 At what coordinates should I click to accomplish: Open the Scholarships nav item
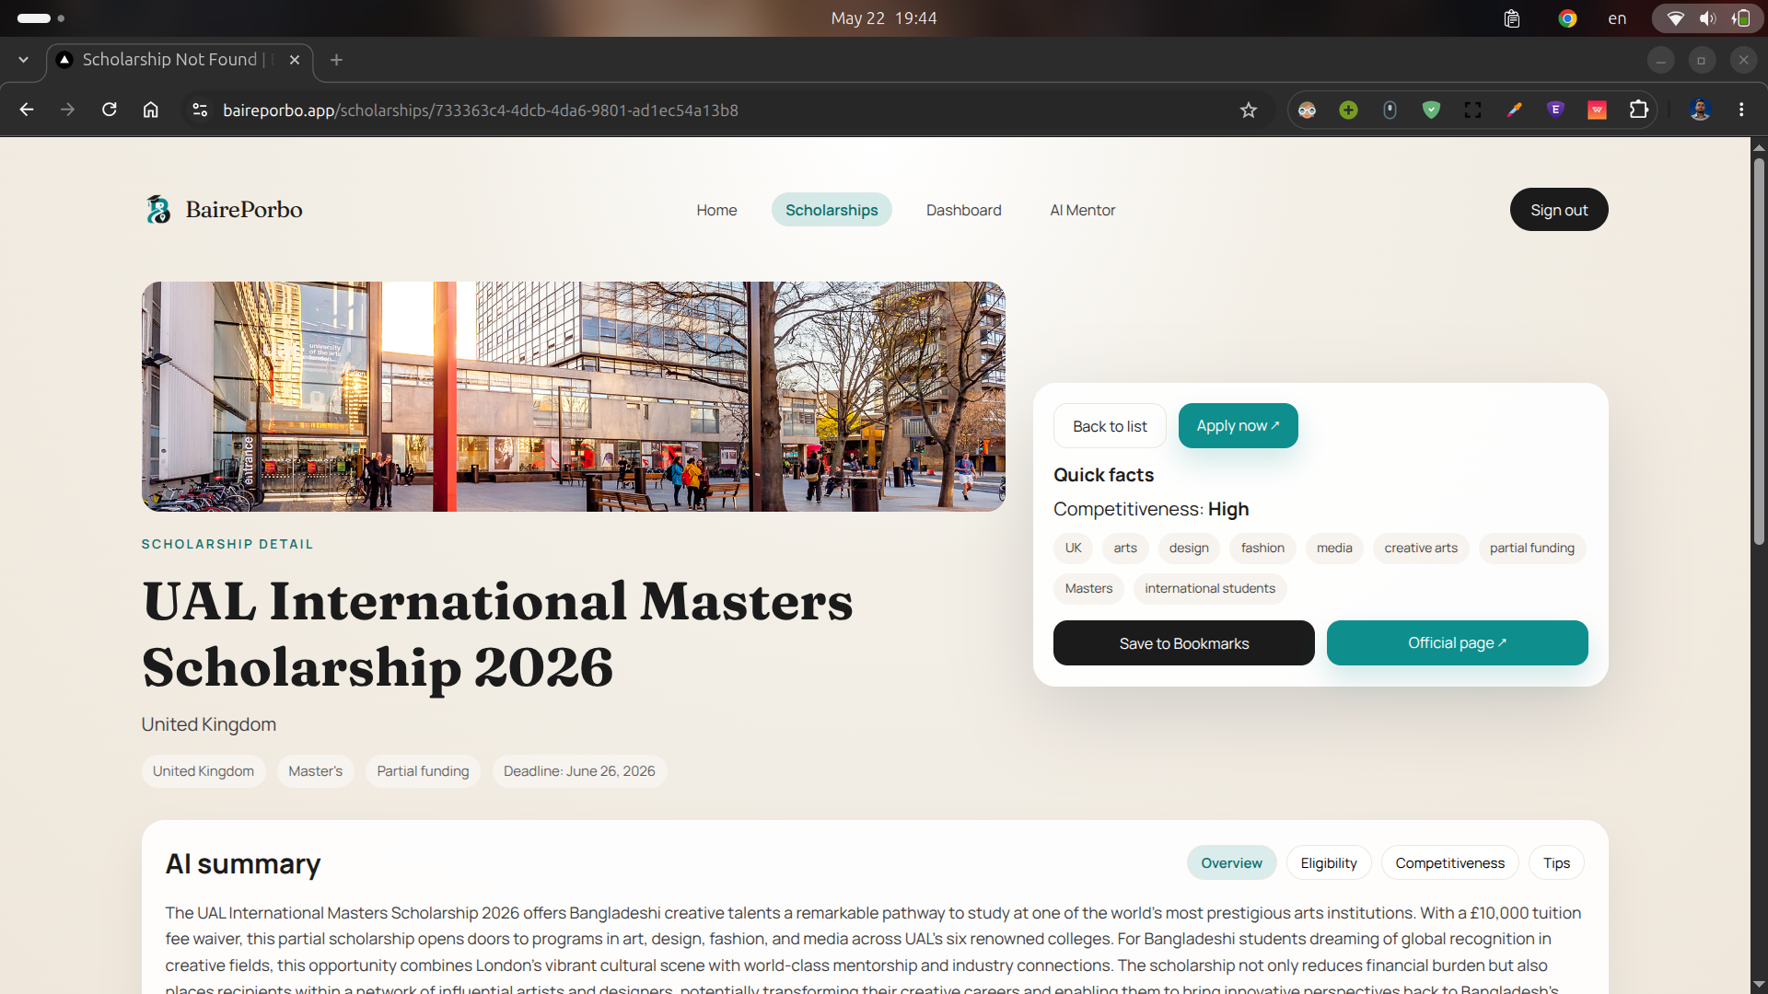click(832, 210)
